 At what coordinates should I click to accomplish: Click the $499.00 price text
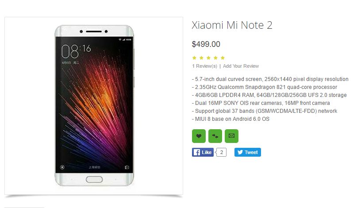coord(206,44)
